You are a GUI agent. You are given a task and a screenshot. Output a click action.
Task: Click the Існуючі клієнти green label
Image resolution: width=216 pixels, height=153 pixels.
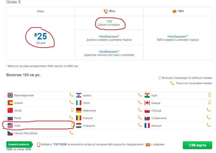click(x=18, y=144)
